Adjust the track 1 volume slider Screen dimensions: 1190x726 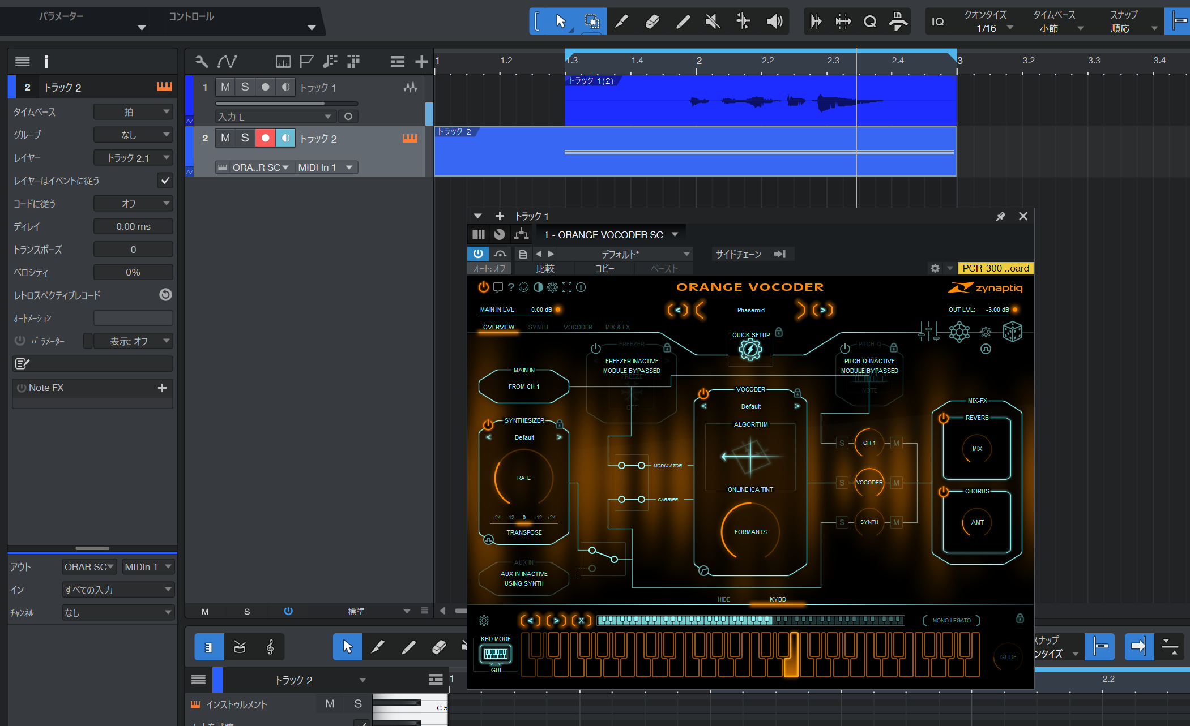point(287,104)
